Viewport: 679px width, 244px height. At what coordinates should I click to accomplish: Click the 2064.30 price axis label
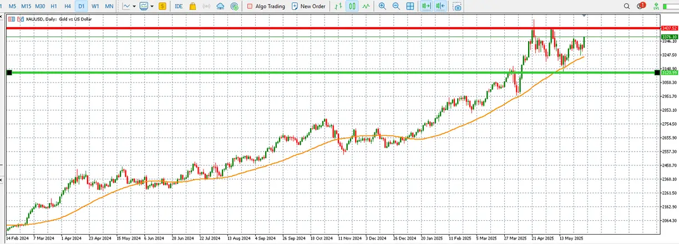point(669,220)
